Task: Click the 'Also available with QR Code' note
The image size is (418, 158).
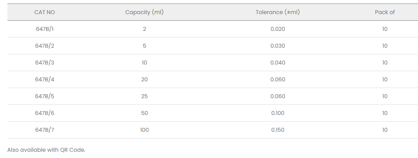Action: click(46, 150)
